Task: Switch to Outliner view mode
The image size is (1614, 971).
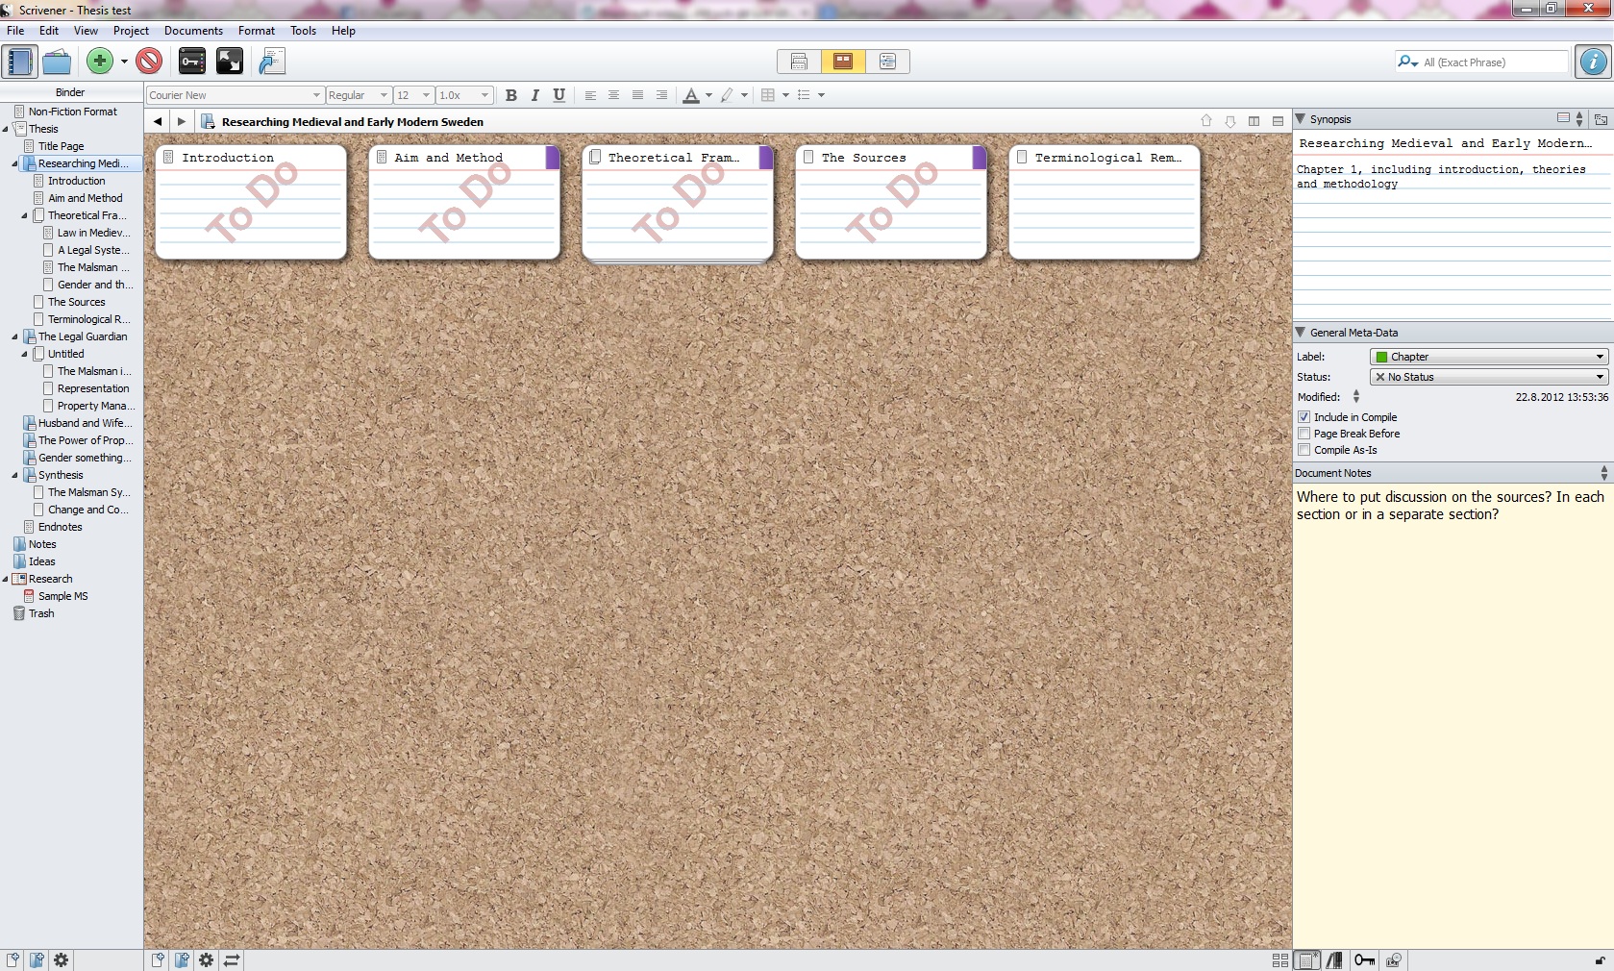Action: pyautogui.click(x=887, y=62)
